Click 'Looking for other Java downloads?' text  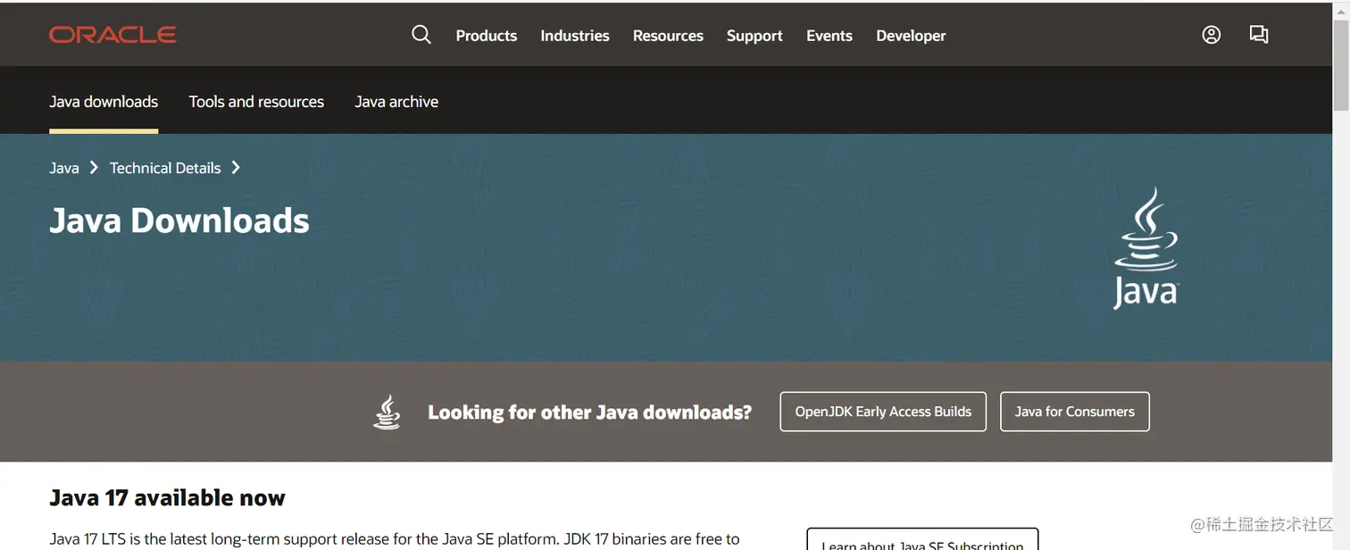click(589, 412)
